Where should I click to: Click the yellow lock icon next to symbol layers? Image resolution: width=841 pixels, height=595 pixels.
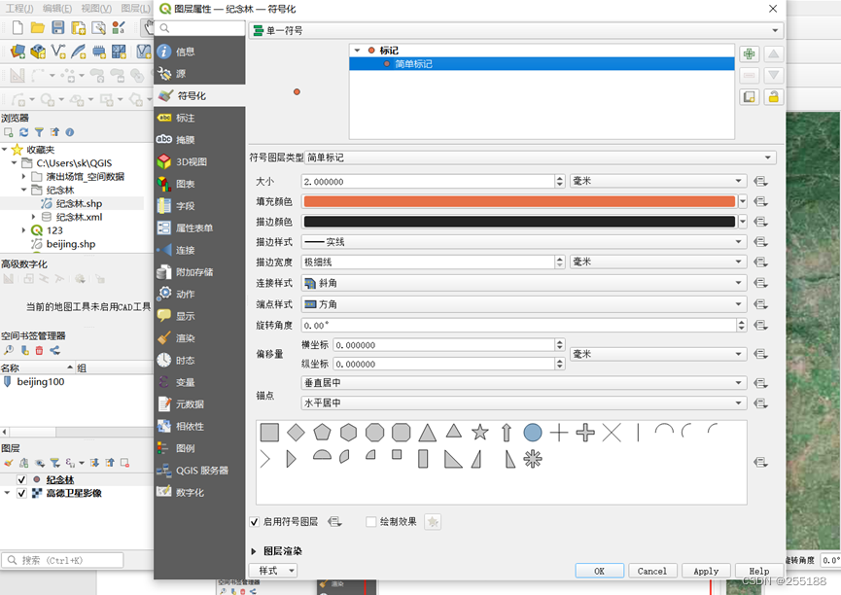click(773, 94)
